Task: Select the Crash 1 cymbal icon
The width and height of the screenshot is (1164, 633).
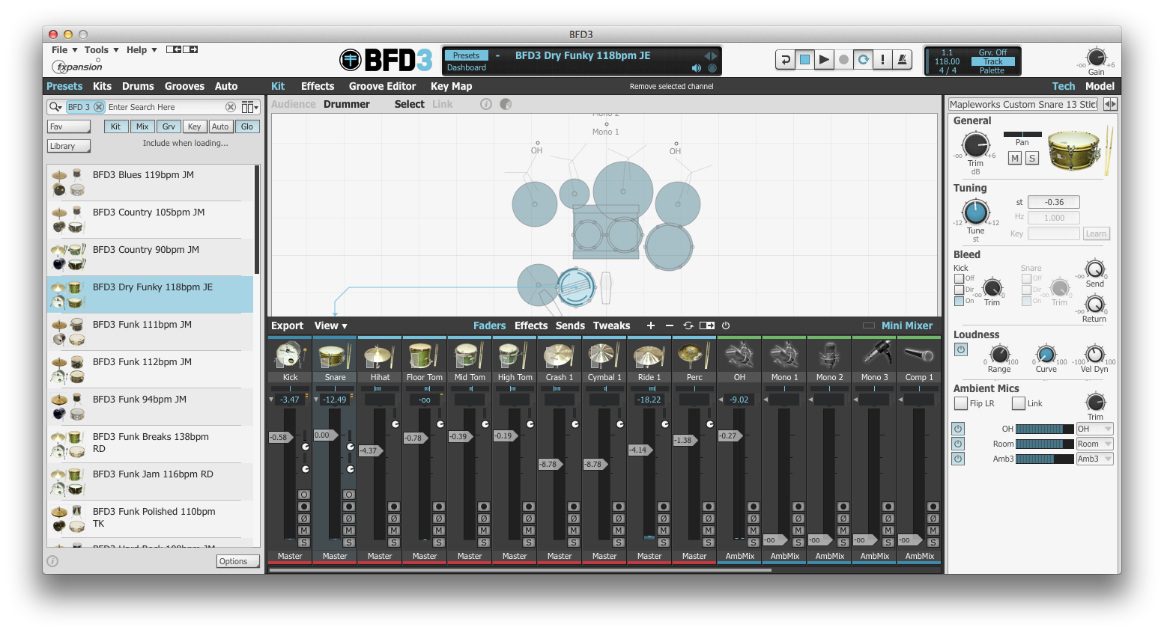Action: pyautogui.click(x=560, y=355)
